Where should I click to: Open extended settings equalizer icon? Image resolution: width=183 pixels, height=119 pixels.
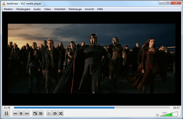point(41,114)
